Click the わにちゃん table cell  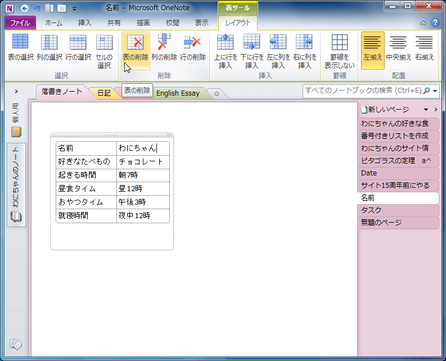point(143,148)
